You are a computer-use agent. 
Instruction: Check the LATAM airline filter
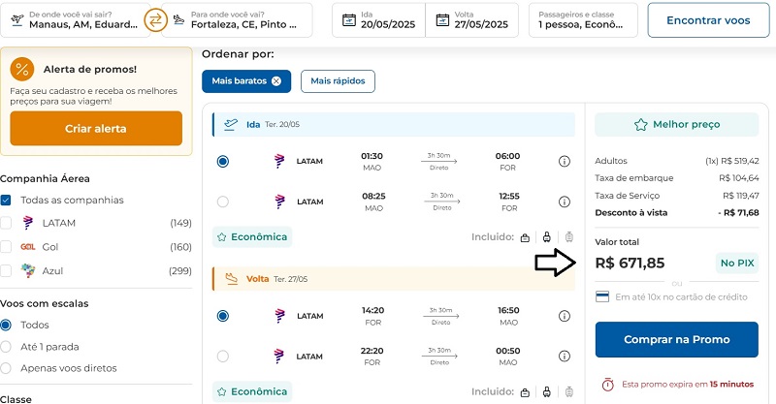click(6, 223)
